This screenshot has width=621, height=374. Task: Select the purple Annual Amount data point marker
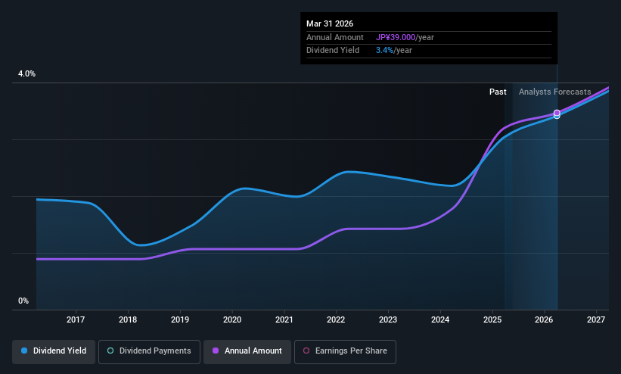[x=557, y=113]
